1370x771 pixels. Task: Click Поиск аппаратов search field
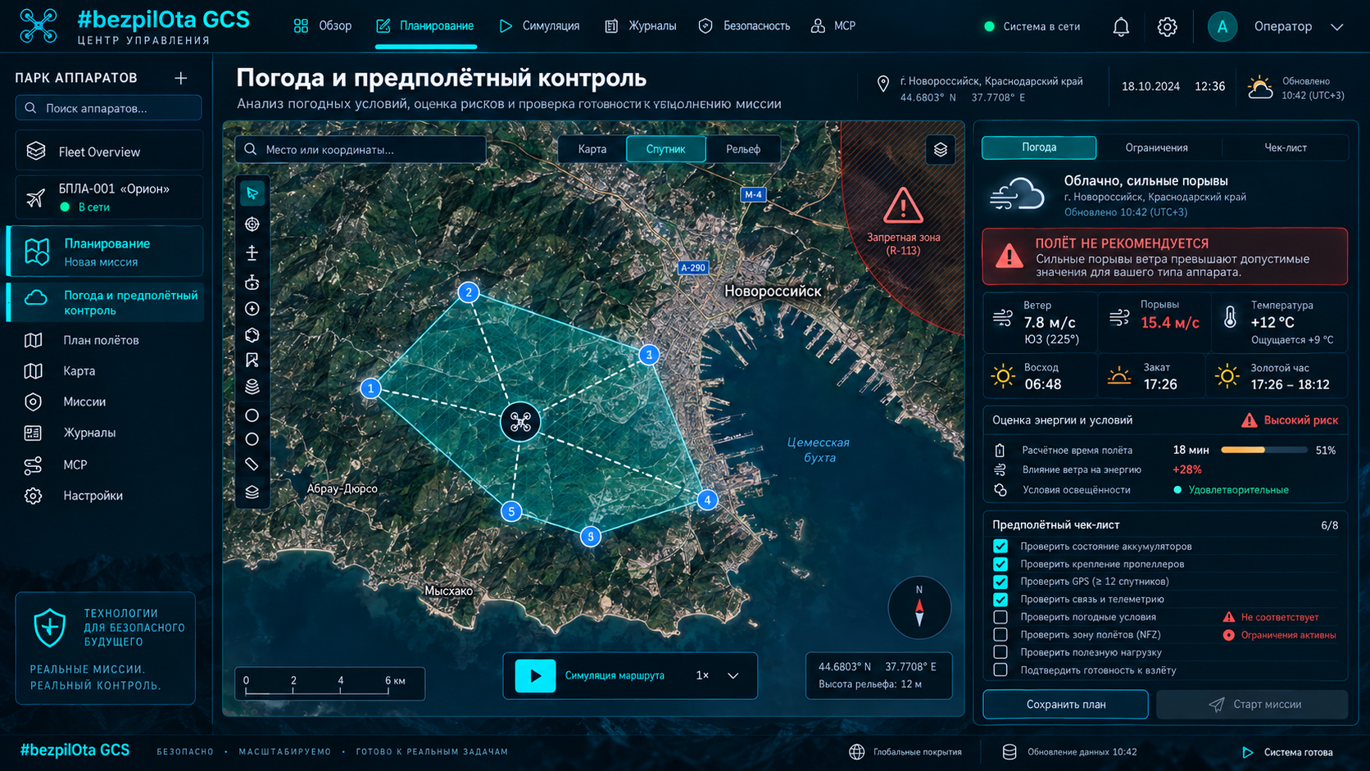[x=109, y=108]
